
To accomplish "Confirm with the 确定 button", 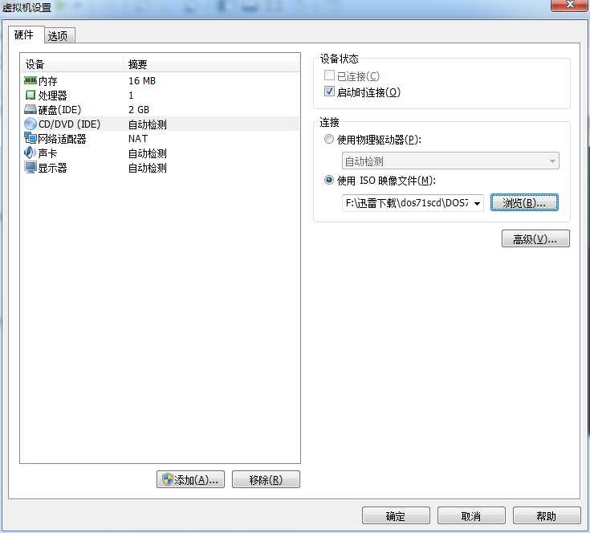I will tap(396, 515).
